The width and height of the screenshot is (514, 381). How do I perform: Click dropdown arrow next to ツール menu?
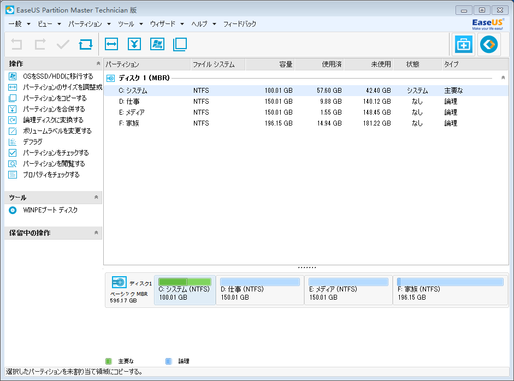[141, 24]
